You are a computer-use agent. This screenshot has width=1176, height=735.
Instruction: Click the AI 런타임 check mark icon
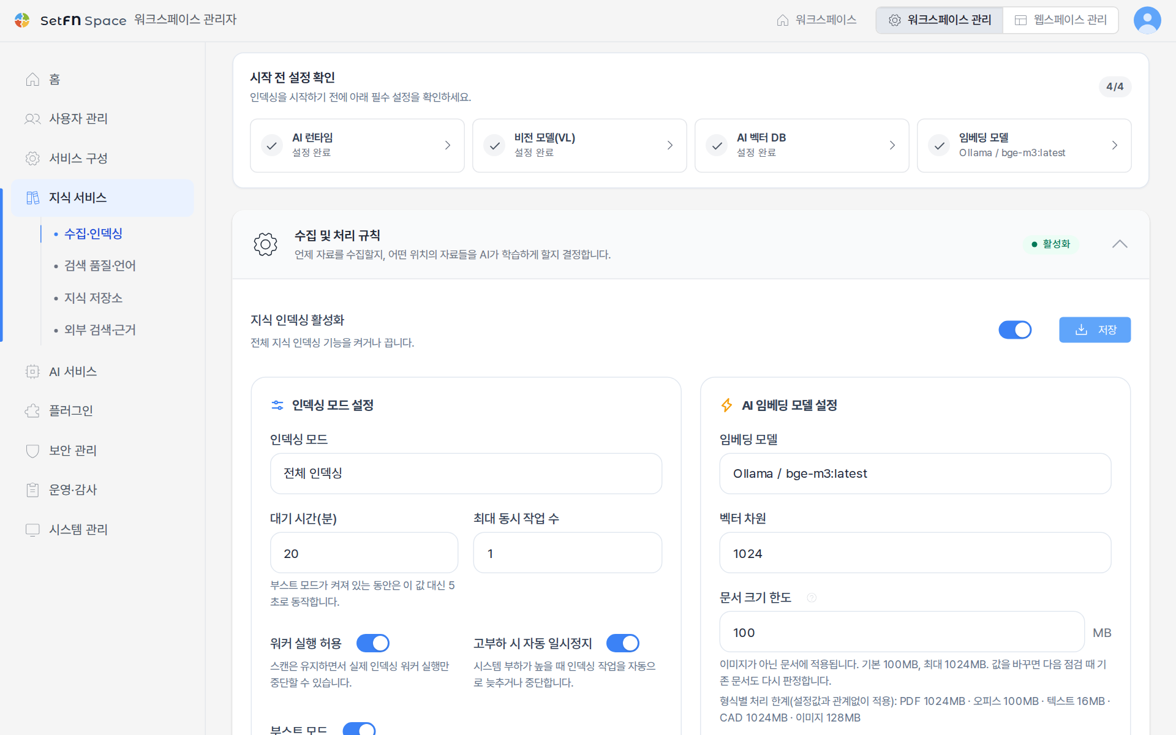[x=271, y=146]
